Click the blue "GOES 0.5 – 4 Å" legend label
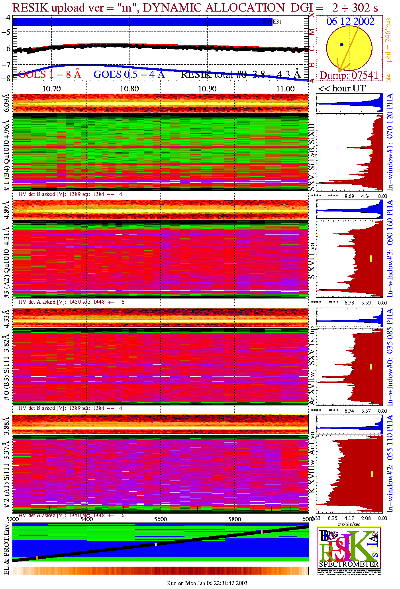Image resolution: width=400 pixels, height=589 pixels. [x=129, y=74]
